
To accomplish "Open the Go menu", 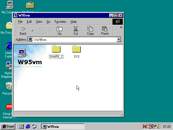I will pyautogui.click(x=48, y=22).
